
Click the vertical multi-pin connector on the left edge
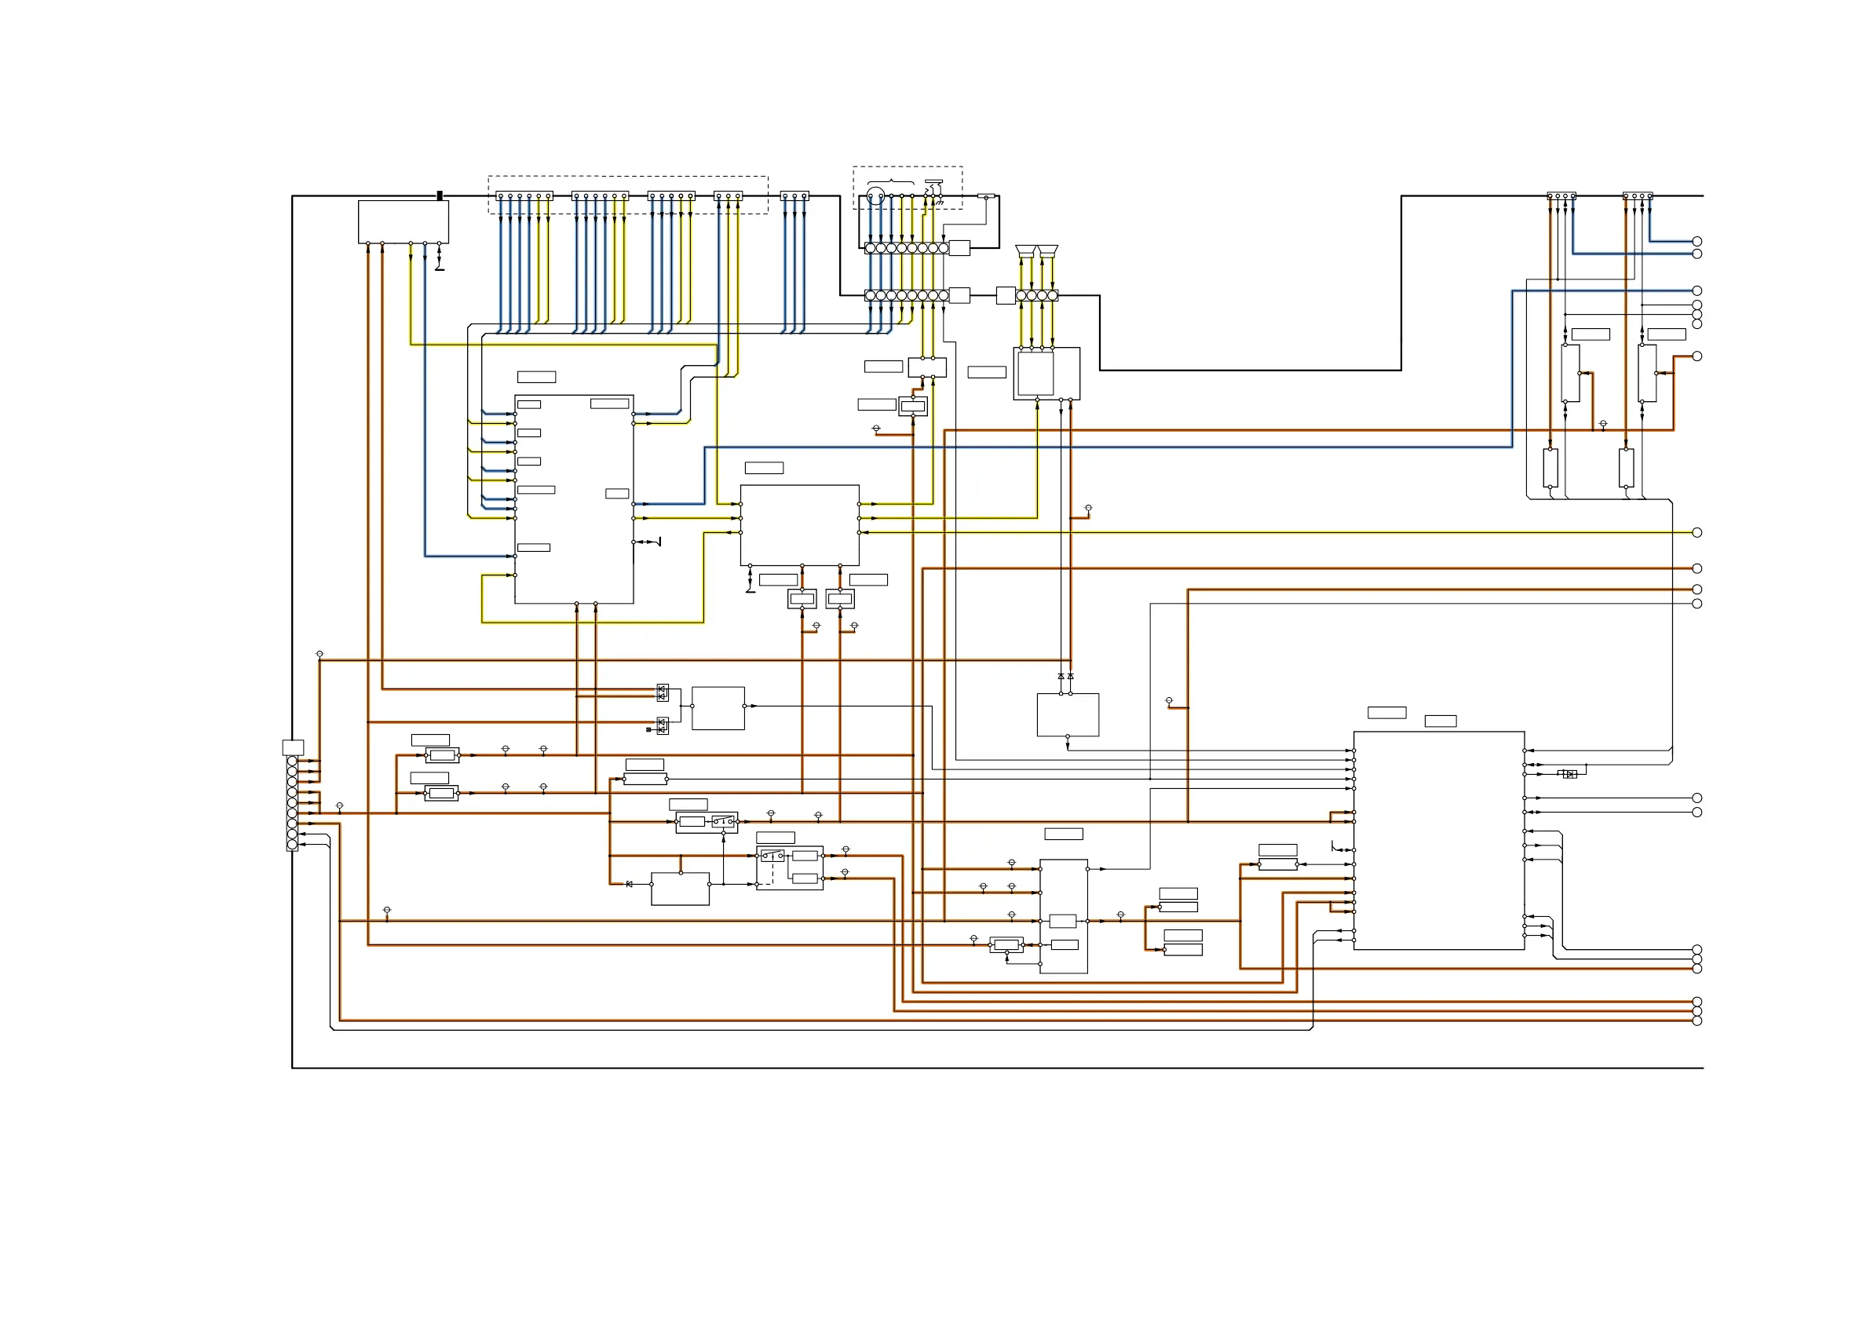tap(292, 802)
